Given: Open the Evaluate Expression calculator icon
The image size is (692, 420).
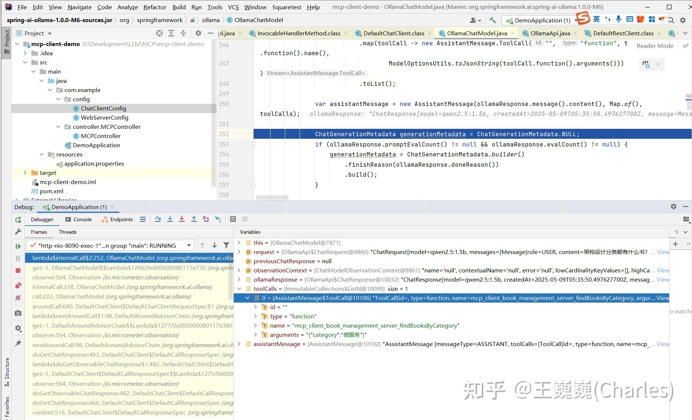Looking at the screenshot, I should tap(233, 219).
